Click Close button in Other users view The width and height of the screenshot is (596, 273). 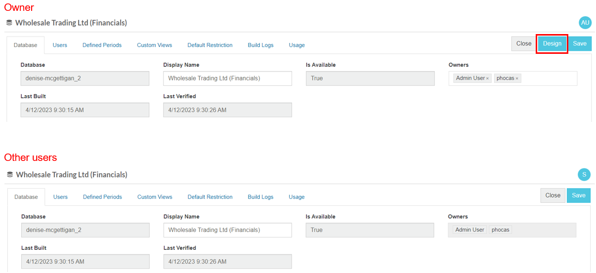click(553, 195)
